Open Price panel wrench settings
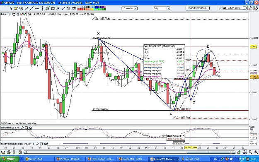This screenshot has width=259, height=162. click(10, 15)
